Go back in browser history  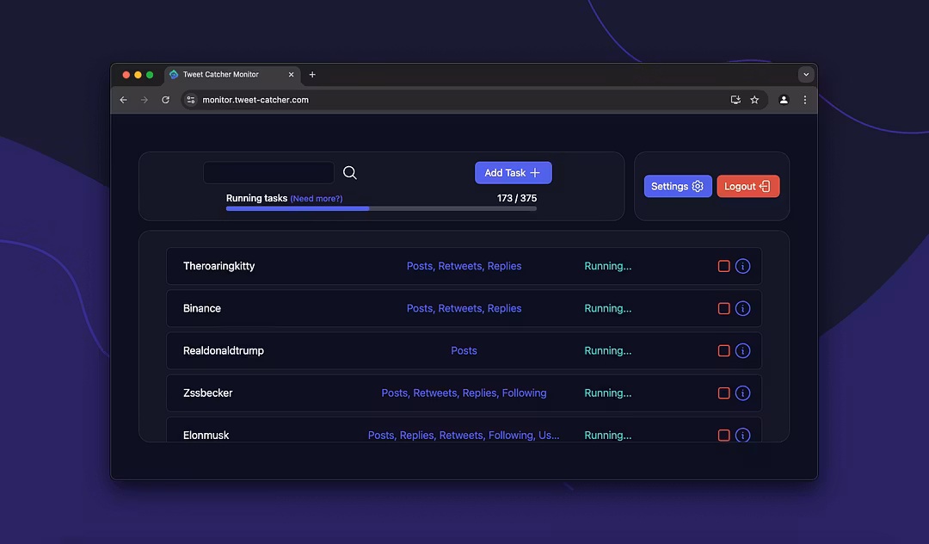coord(123,100)
